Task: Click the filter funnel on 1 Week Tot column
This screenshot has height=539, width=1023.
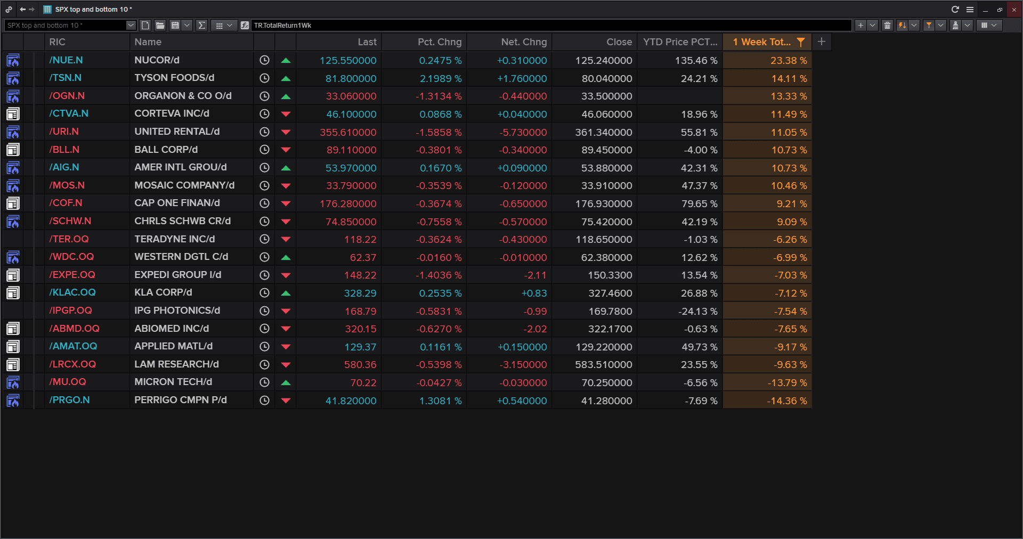Action: click(x=800, y=42)
